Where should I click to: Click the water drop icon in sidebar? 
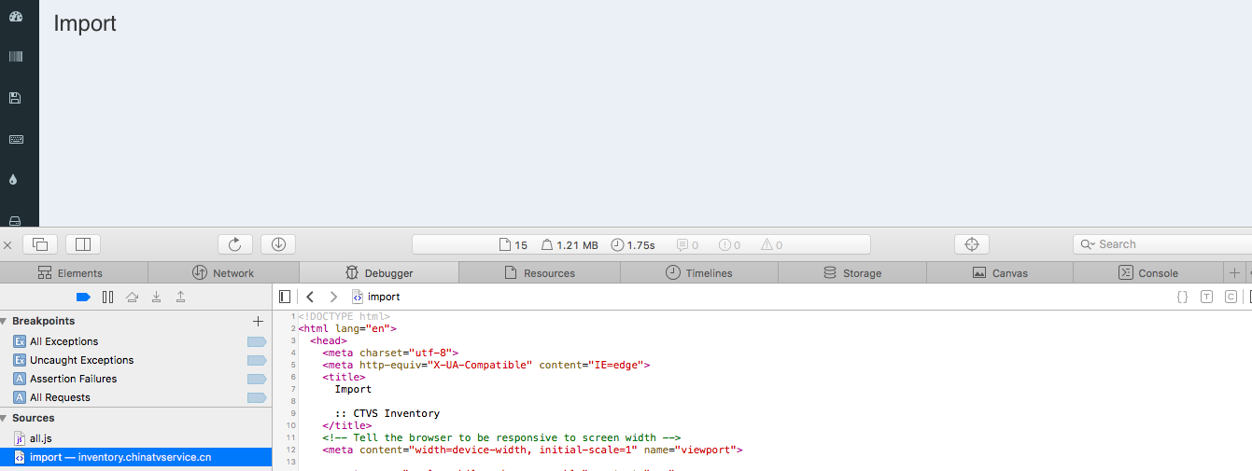pos(13,180)
